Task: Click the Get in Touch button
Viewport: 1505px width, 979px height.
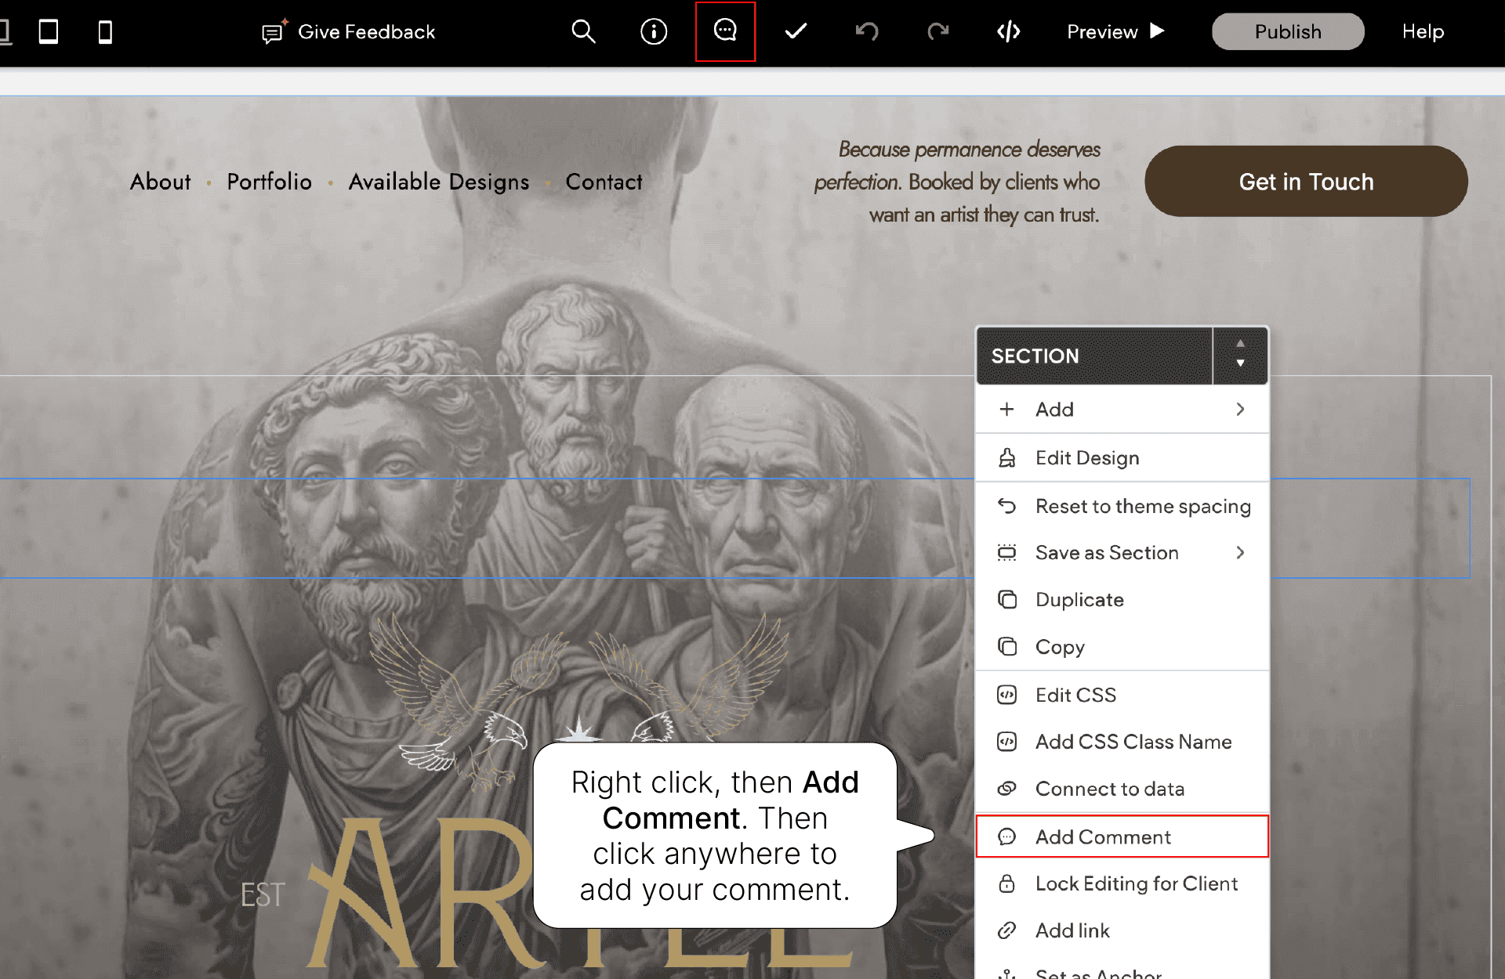Action: [x=1306, y=182]
